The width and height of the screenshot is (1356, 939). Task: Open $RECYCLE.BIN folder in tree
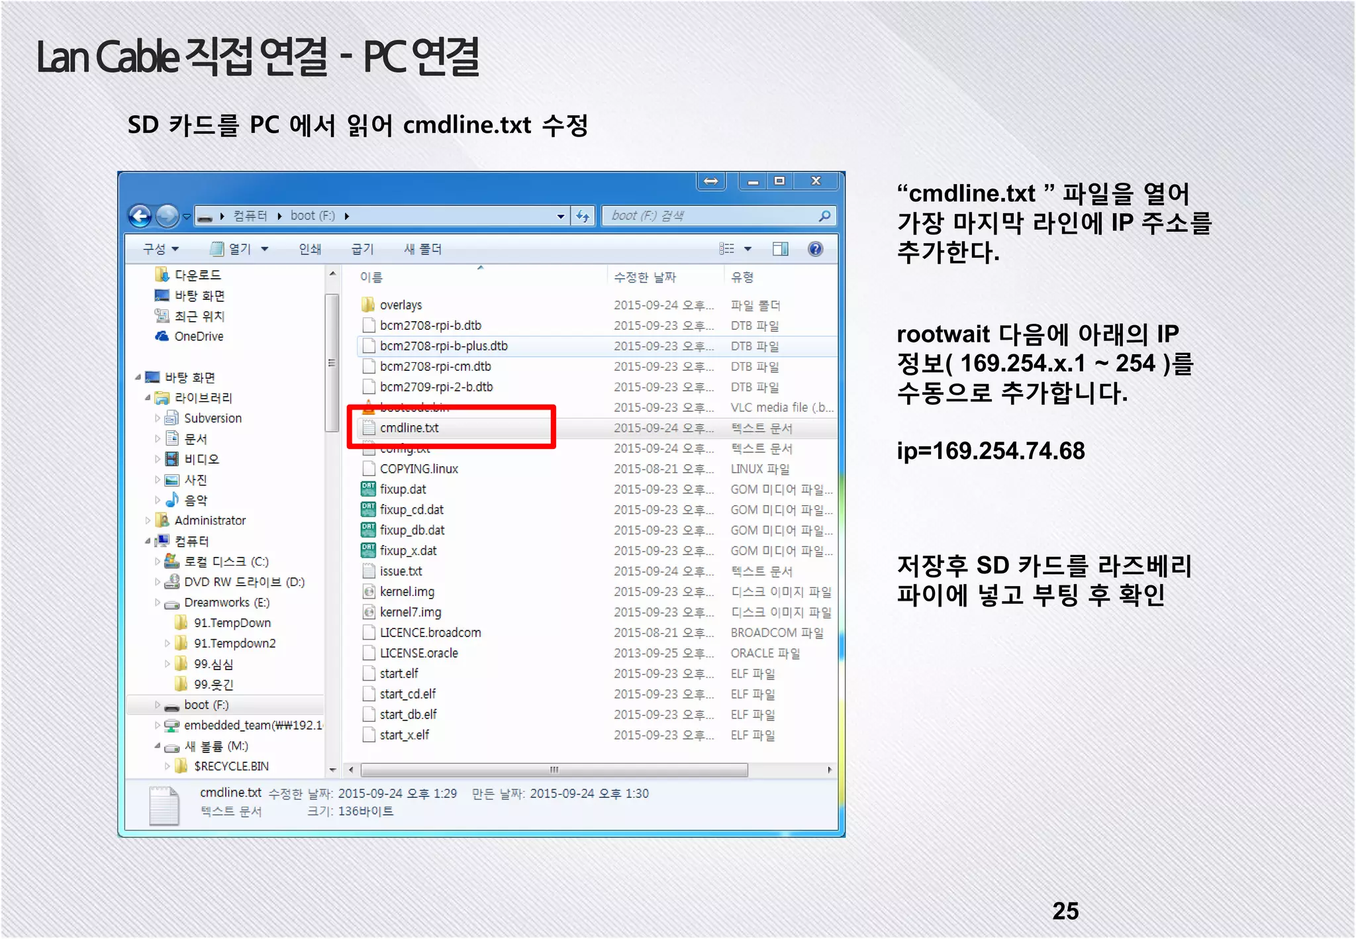(x=231, y=767)
